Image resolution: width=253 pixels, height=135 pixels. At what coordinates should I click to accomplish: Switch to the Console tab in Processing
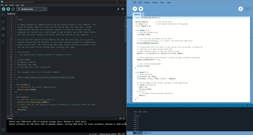point(138,133)
